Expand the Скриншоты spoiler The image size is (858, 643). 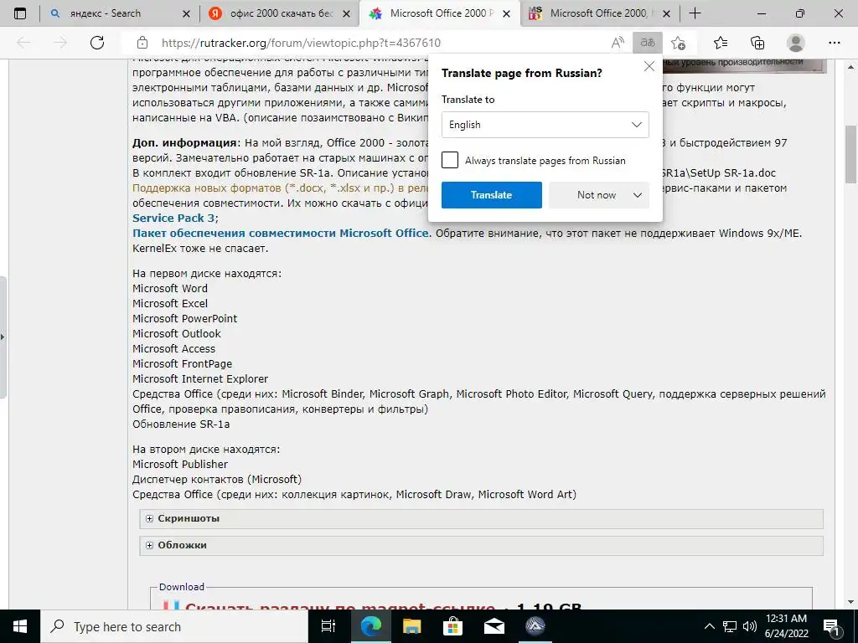point(149,518)
